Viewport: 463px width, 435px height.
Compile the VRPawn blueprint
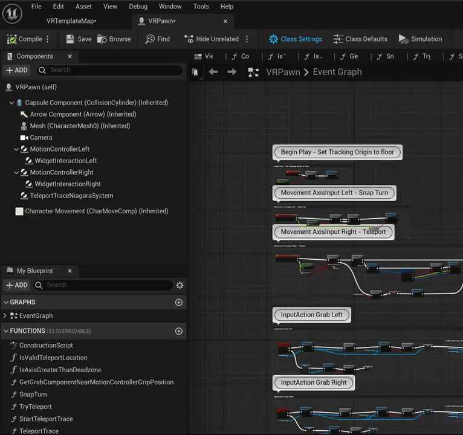coord(24,39)
